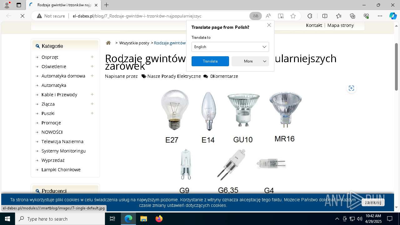Stop loading the page
This screenshot has height=225, width=400.
coord(22,16)
